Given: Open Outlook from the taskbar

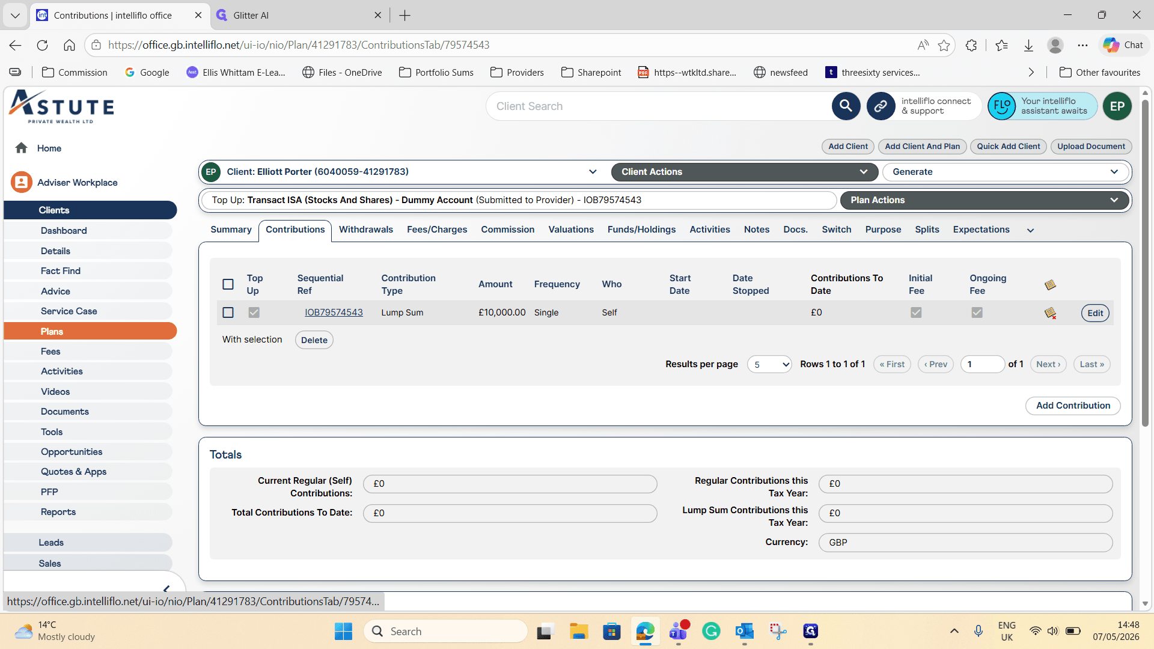Looking at the screenshot, I should tap(744, 631).
